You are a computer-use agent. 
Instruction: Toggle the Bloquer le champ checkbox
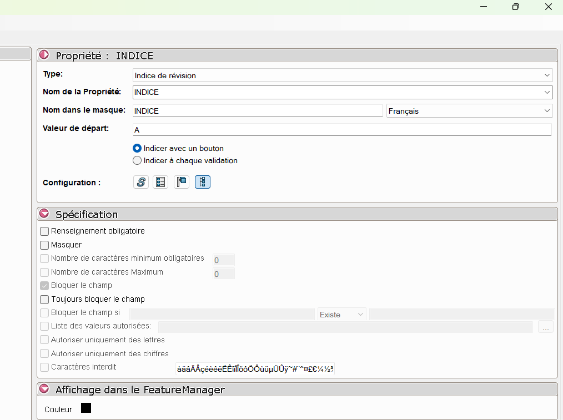[x=44, y=286]
